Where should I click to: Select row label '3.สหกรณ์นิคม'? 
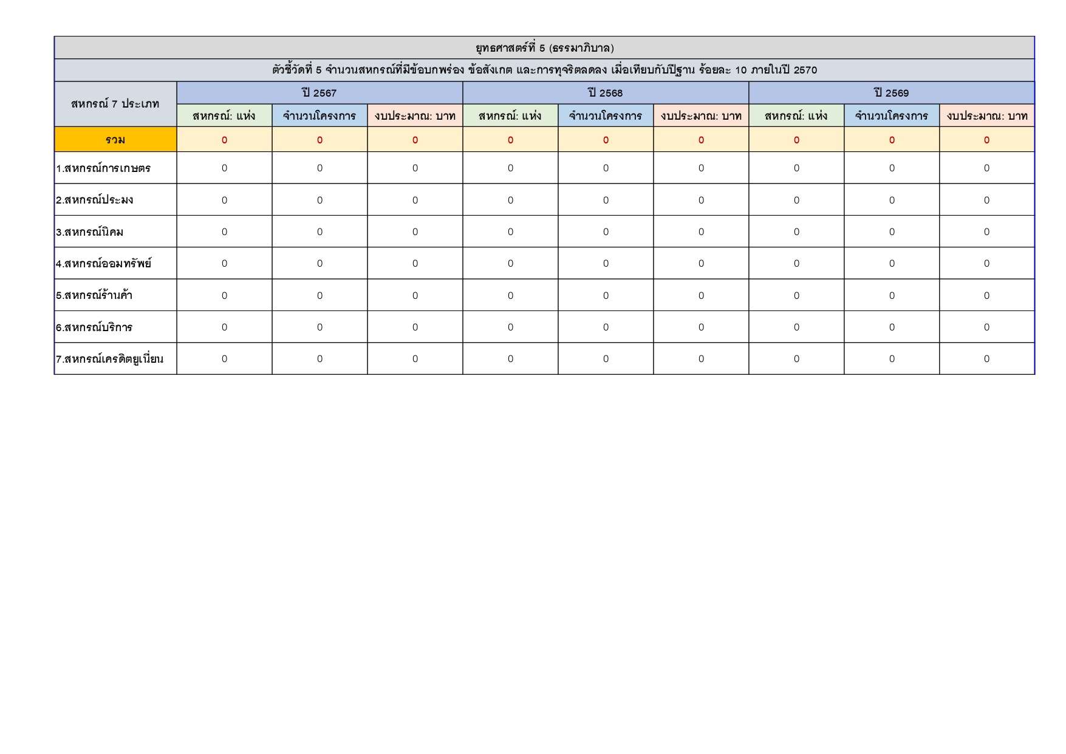115,231
